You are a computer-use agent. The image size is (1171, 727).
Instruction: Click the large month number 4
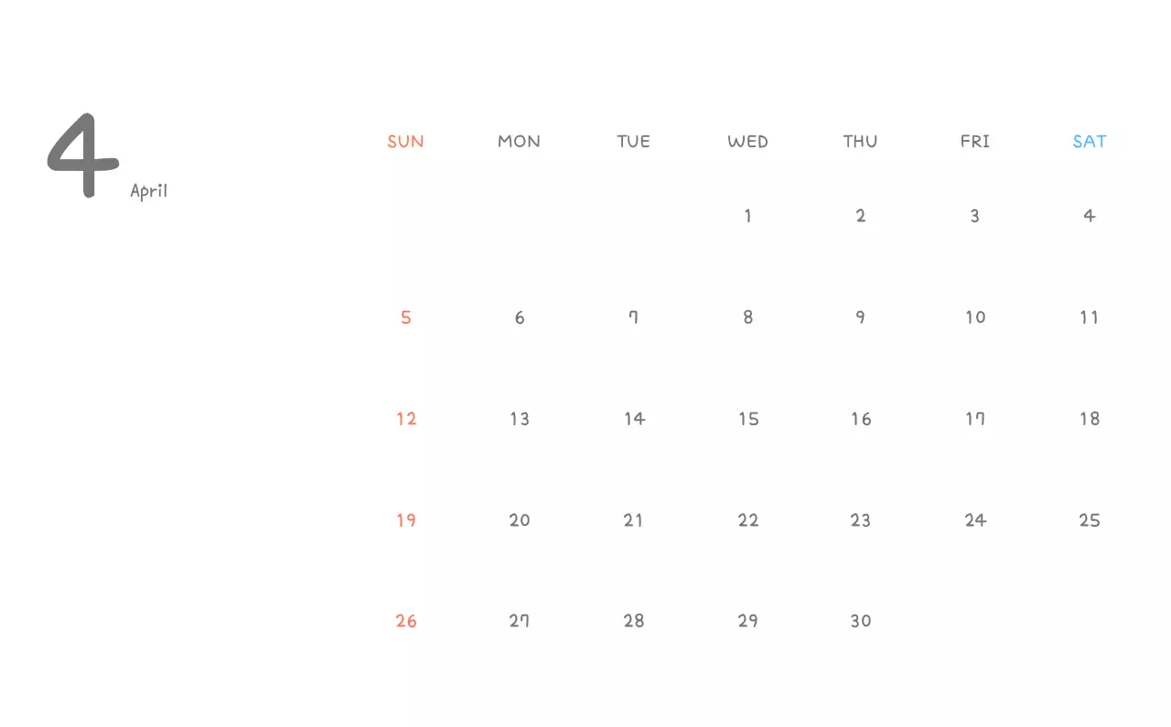(x=84, y=155)
